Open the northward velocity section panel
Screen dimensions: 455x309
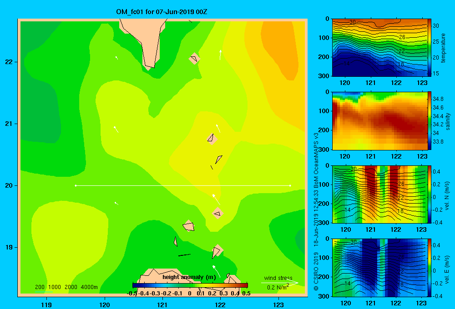click(379, 194)
